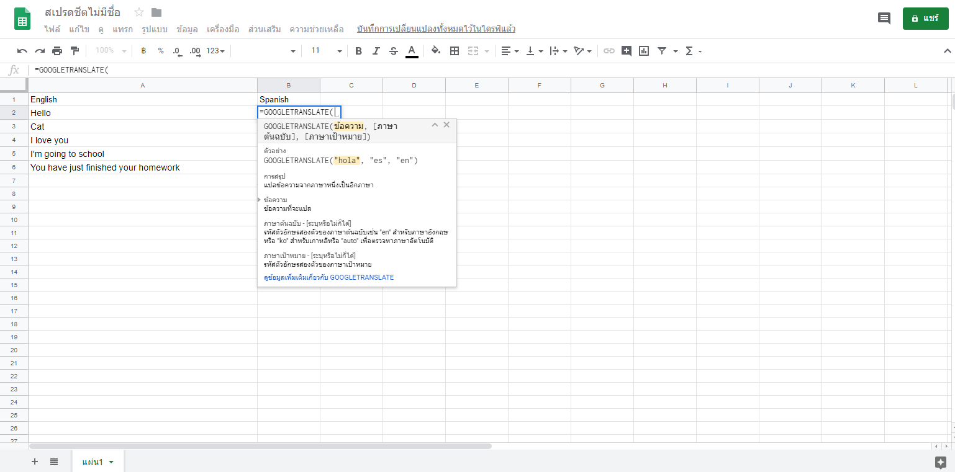
Task: Select the paint format tool
Action: click(75, 51)
